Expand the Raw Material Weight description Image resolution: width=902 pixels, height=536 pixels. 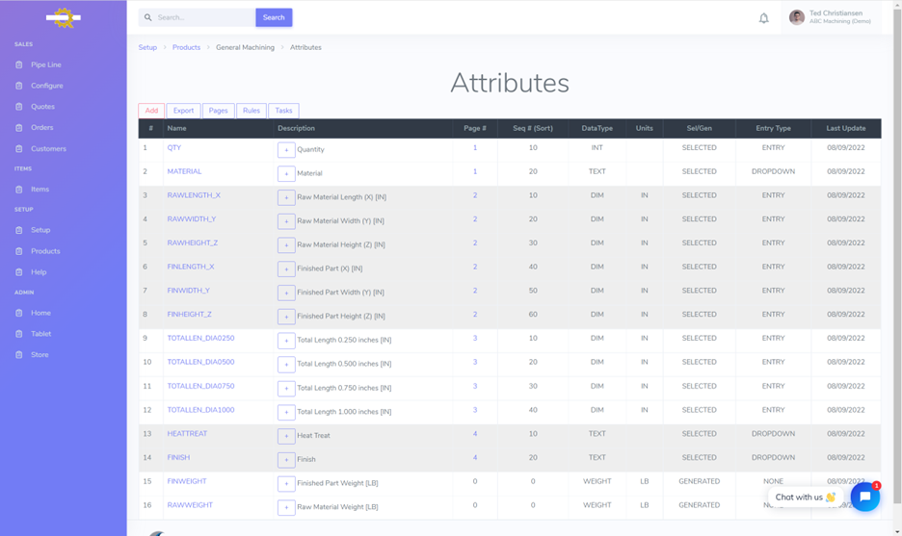click(286, 507)
